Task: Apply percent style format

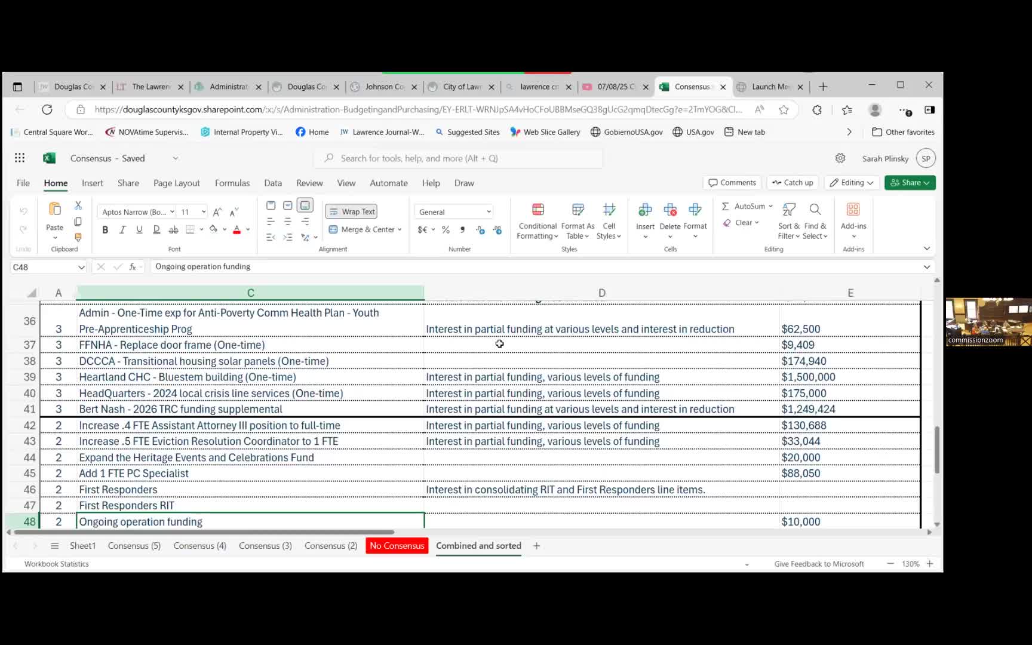Action: [446, 230]
